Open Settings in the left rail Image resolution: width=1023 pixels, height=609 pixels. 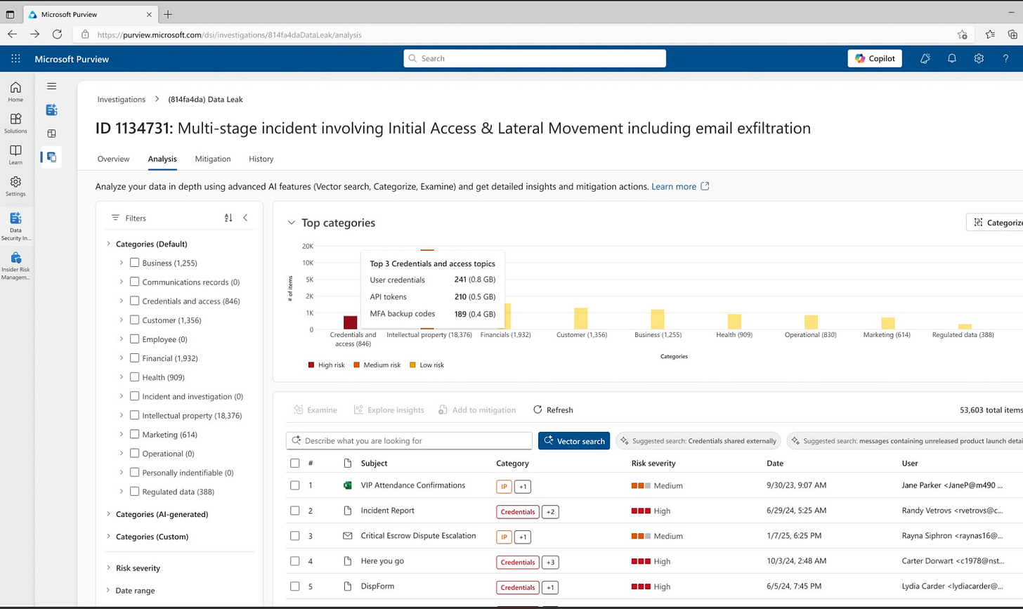click(15, 186)
